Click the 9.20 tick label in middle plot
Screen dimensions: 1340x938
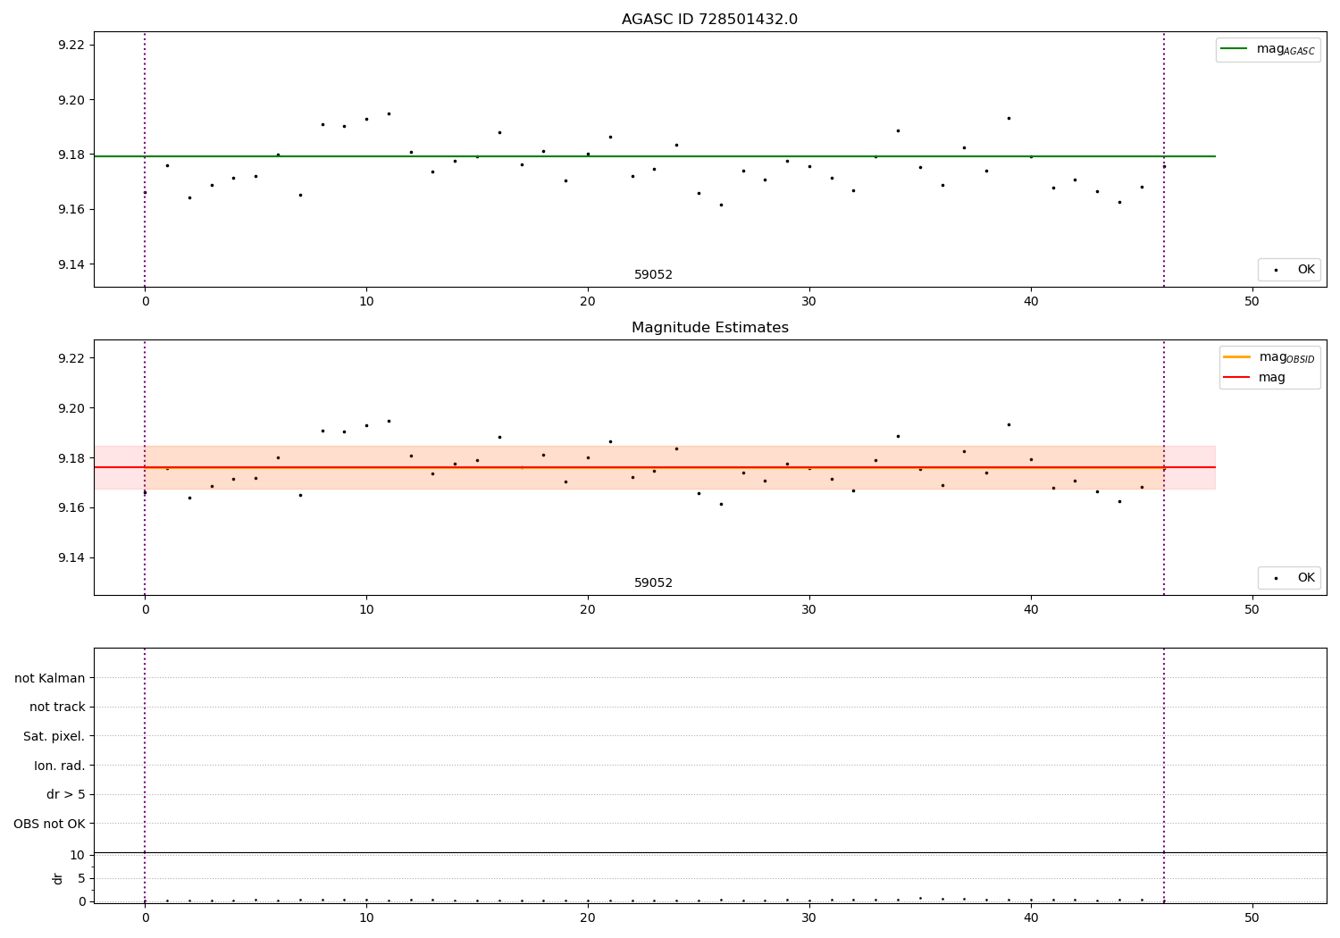coord(71,408)
